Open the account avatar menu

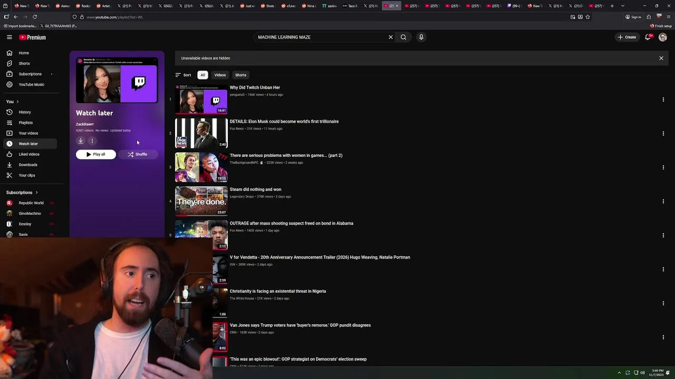663,37
